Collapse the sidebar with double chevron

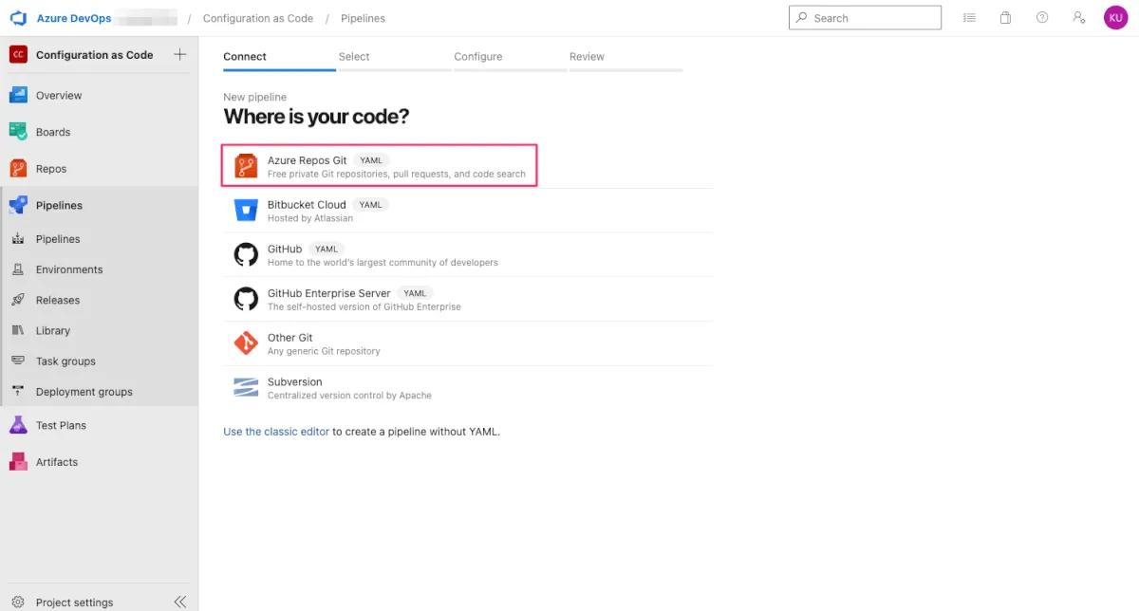180,602
